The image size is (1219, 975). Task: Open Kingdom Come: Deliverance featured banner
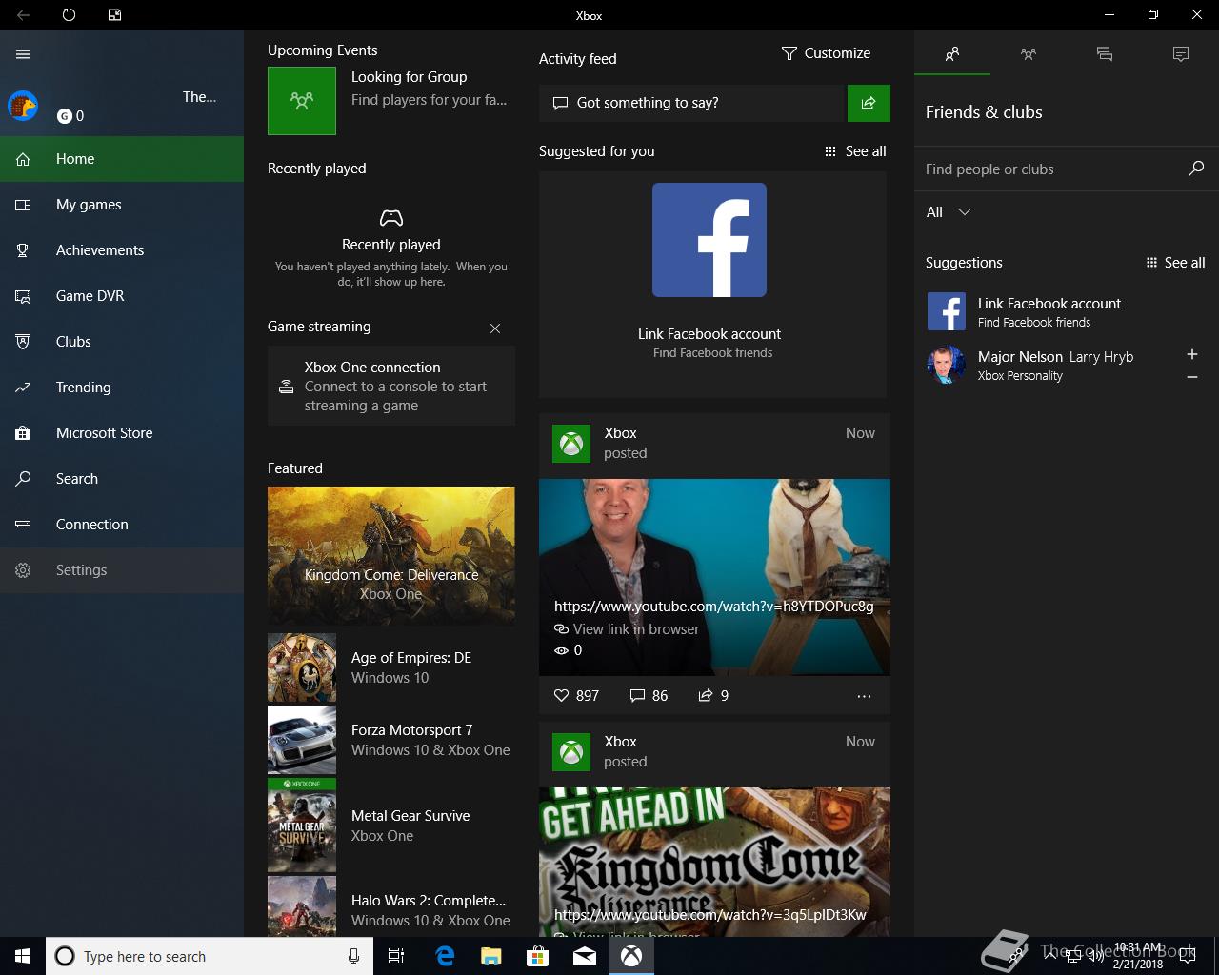(391, 555)
